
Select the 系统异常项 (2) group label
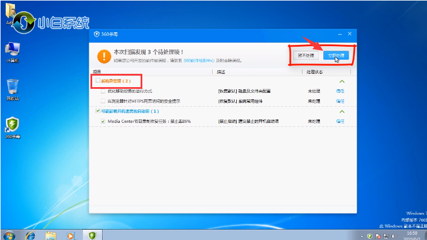pos(116,81)
